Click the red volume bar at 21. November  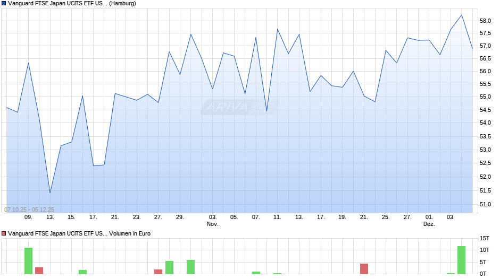[364, 269]
